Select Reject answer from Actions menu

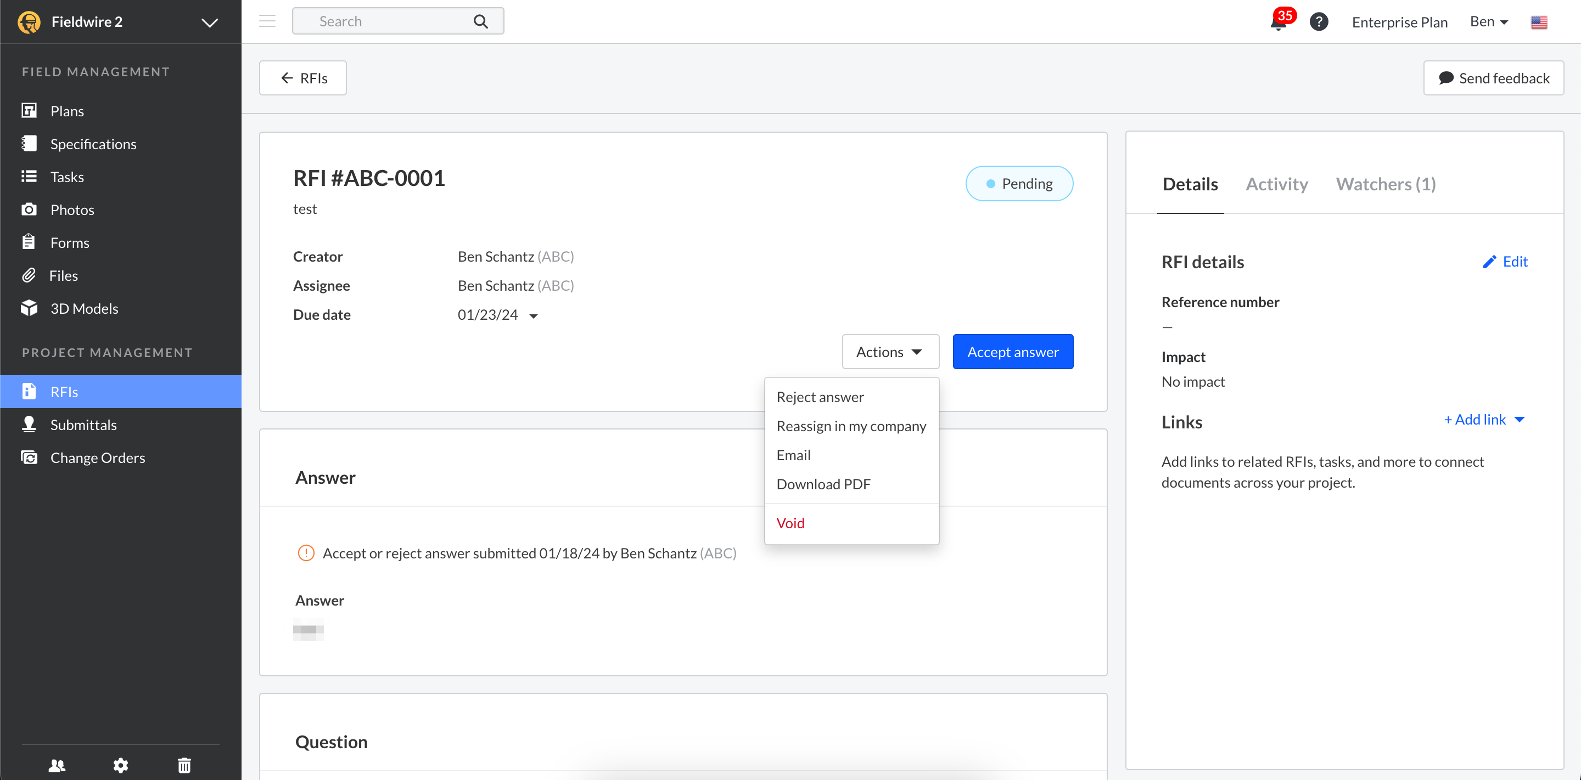(x=820, y=397)
